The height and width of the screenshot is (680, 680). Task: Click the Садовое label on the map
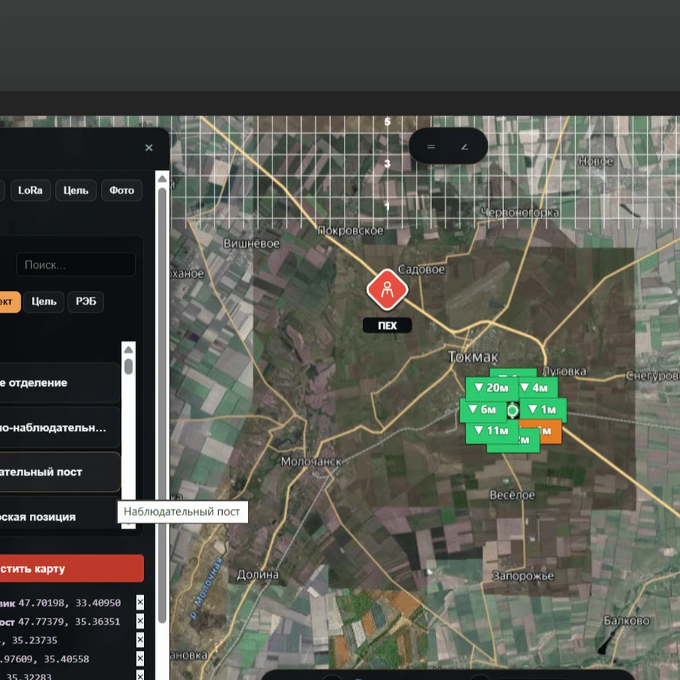(x=421, y=270)
